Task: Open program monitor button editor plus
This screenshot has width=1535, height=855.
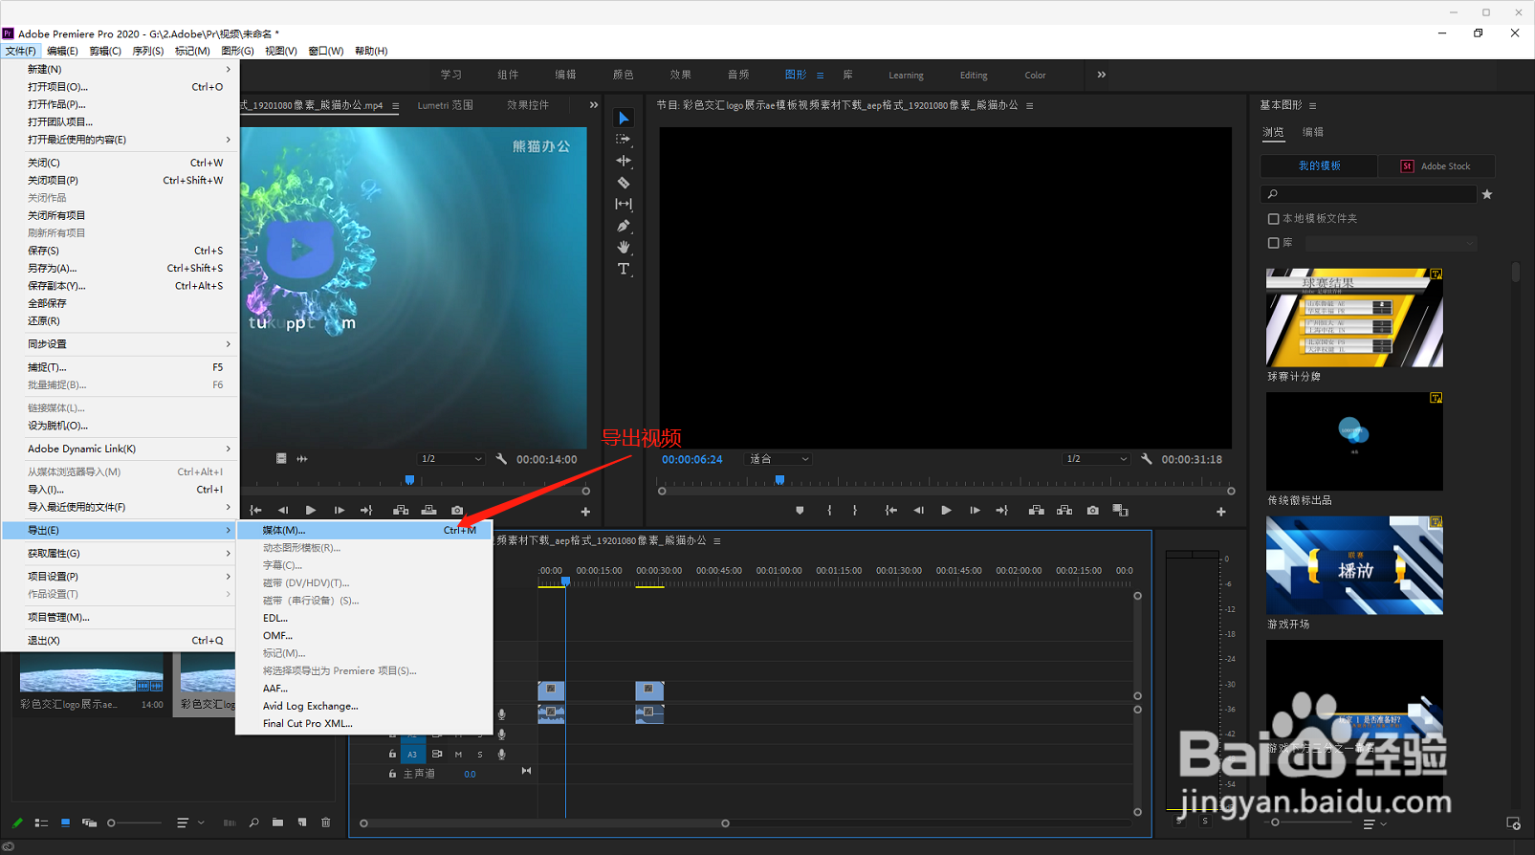Action: [1220, 512]
